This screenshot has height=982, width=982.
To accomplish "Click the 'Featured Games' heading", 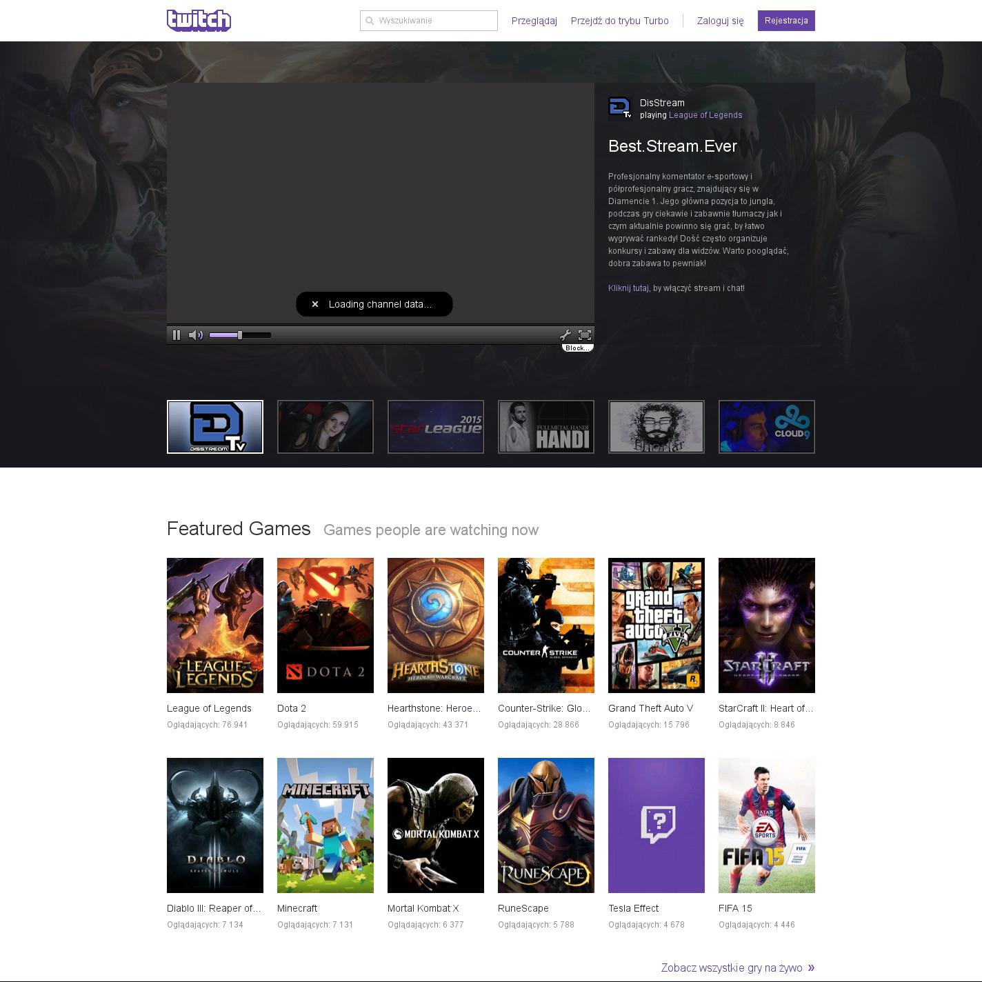I will click(239, 529).
